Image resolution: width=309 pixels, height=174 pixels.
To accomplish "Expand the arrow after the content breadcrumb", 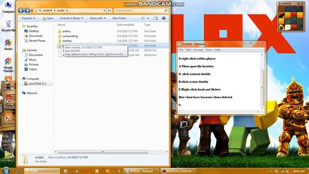I will (55, 11).
